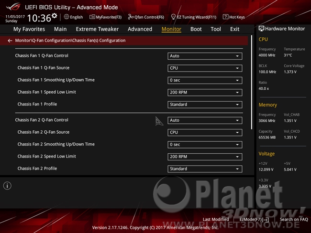The image size is (311, 233).
Task: Click CPU frequency value 4000 MHz
Action: point(267,55)
